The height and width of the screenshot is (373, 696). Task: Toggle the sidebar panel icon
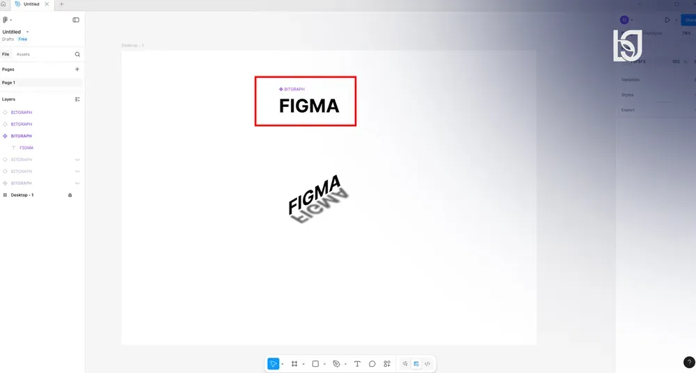pos(76,20)
